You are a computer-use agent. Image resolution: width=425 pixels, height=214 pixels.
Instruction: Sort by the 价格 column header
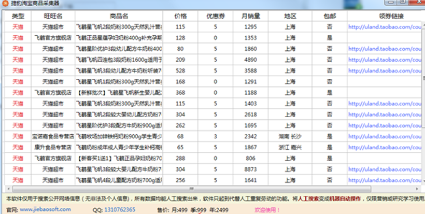[x=180, y=16]
